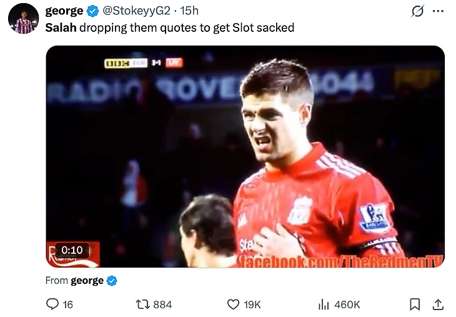This screenshot has height=317, width=456.
Task: Open the three-dot more options menu
Action: pyautogui.click(x=438, y=11)
